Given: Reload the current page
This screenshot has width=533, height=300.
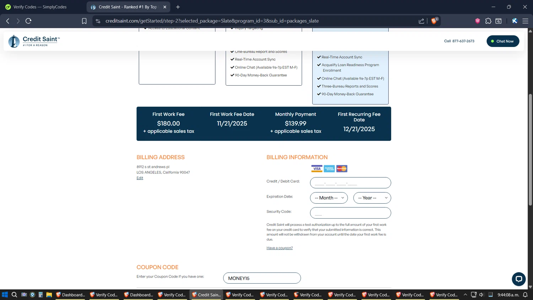Looking at the screenshot, I should 28,21.
